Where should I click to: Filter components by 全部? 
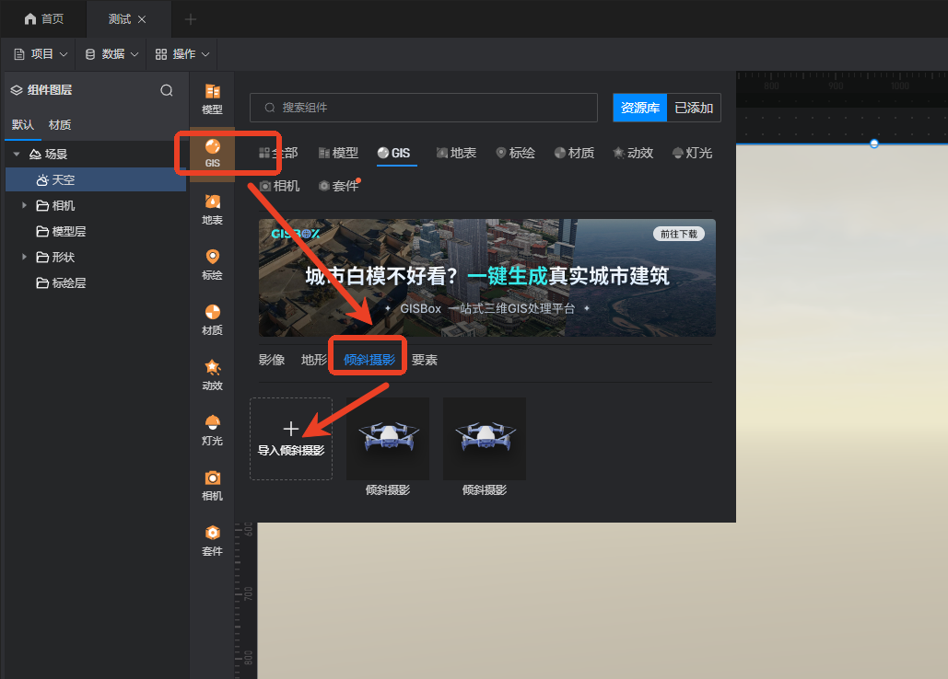click(x=278, y=154)
